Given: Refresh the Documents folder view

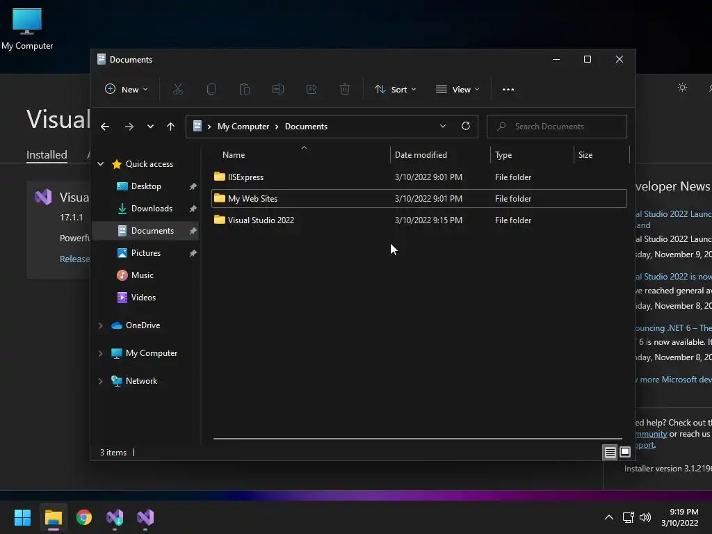Looking at the screenshot, I should coord(465,127).
